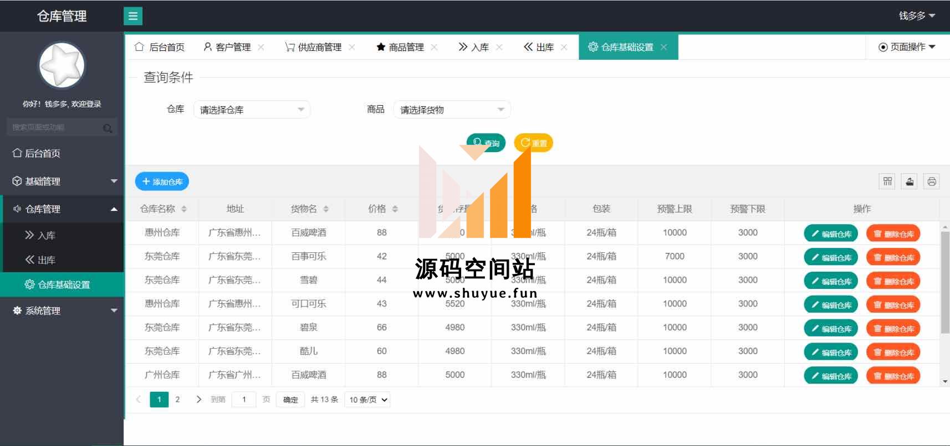Click the 确定 pagination button
950x446 pixels.
coord(290,400)
